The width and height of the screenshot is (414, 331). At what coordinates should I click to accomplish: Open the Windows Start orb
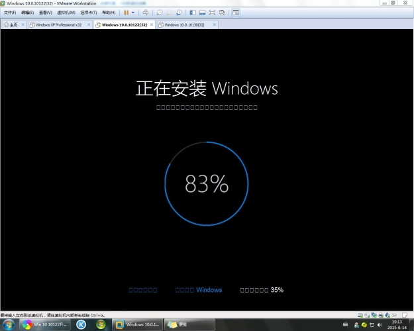tap(9, 324)
